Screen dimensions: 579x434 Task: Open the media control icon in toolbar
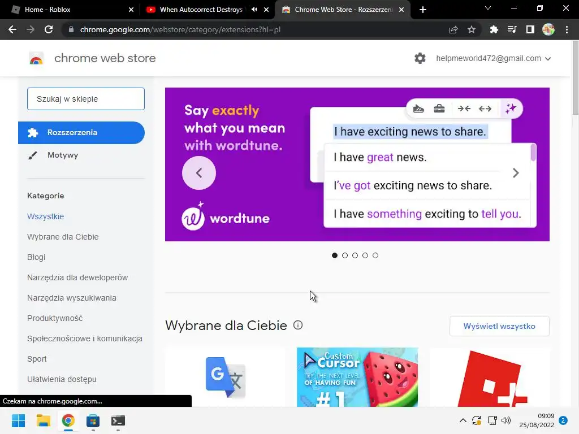tap(512, 29)
